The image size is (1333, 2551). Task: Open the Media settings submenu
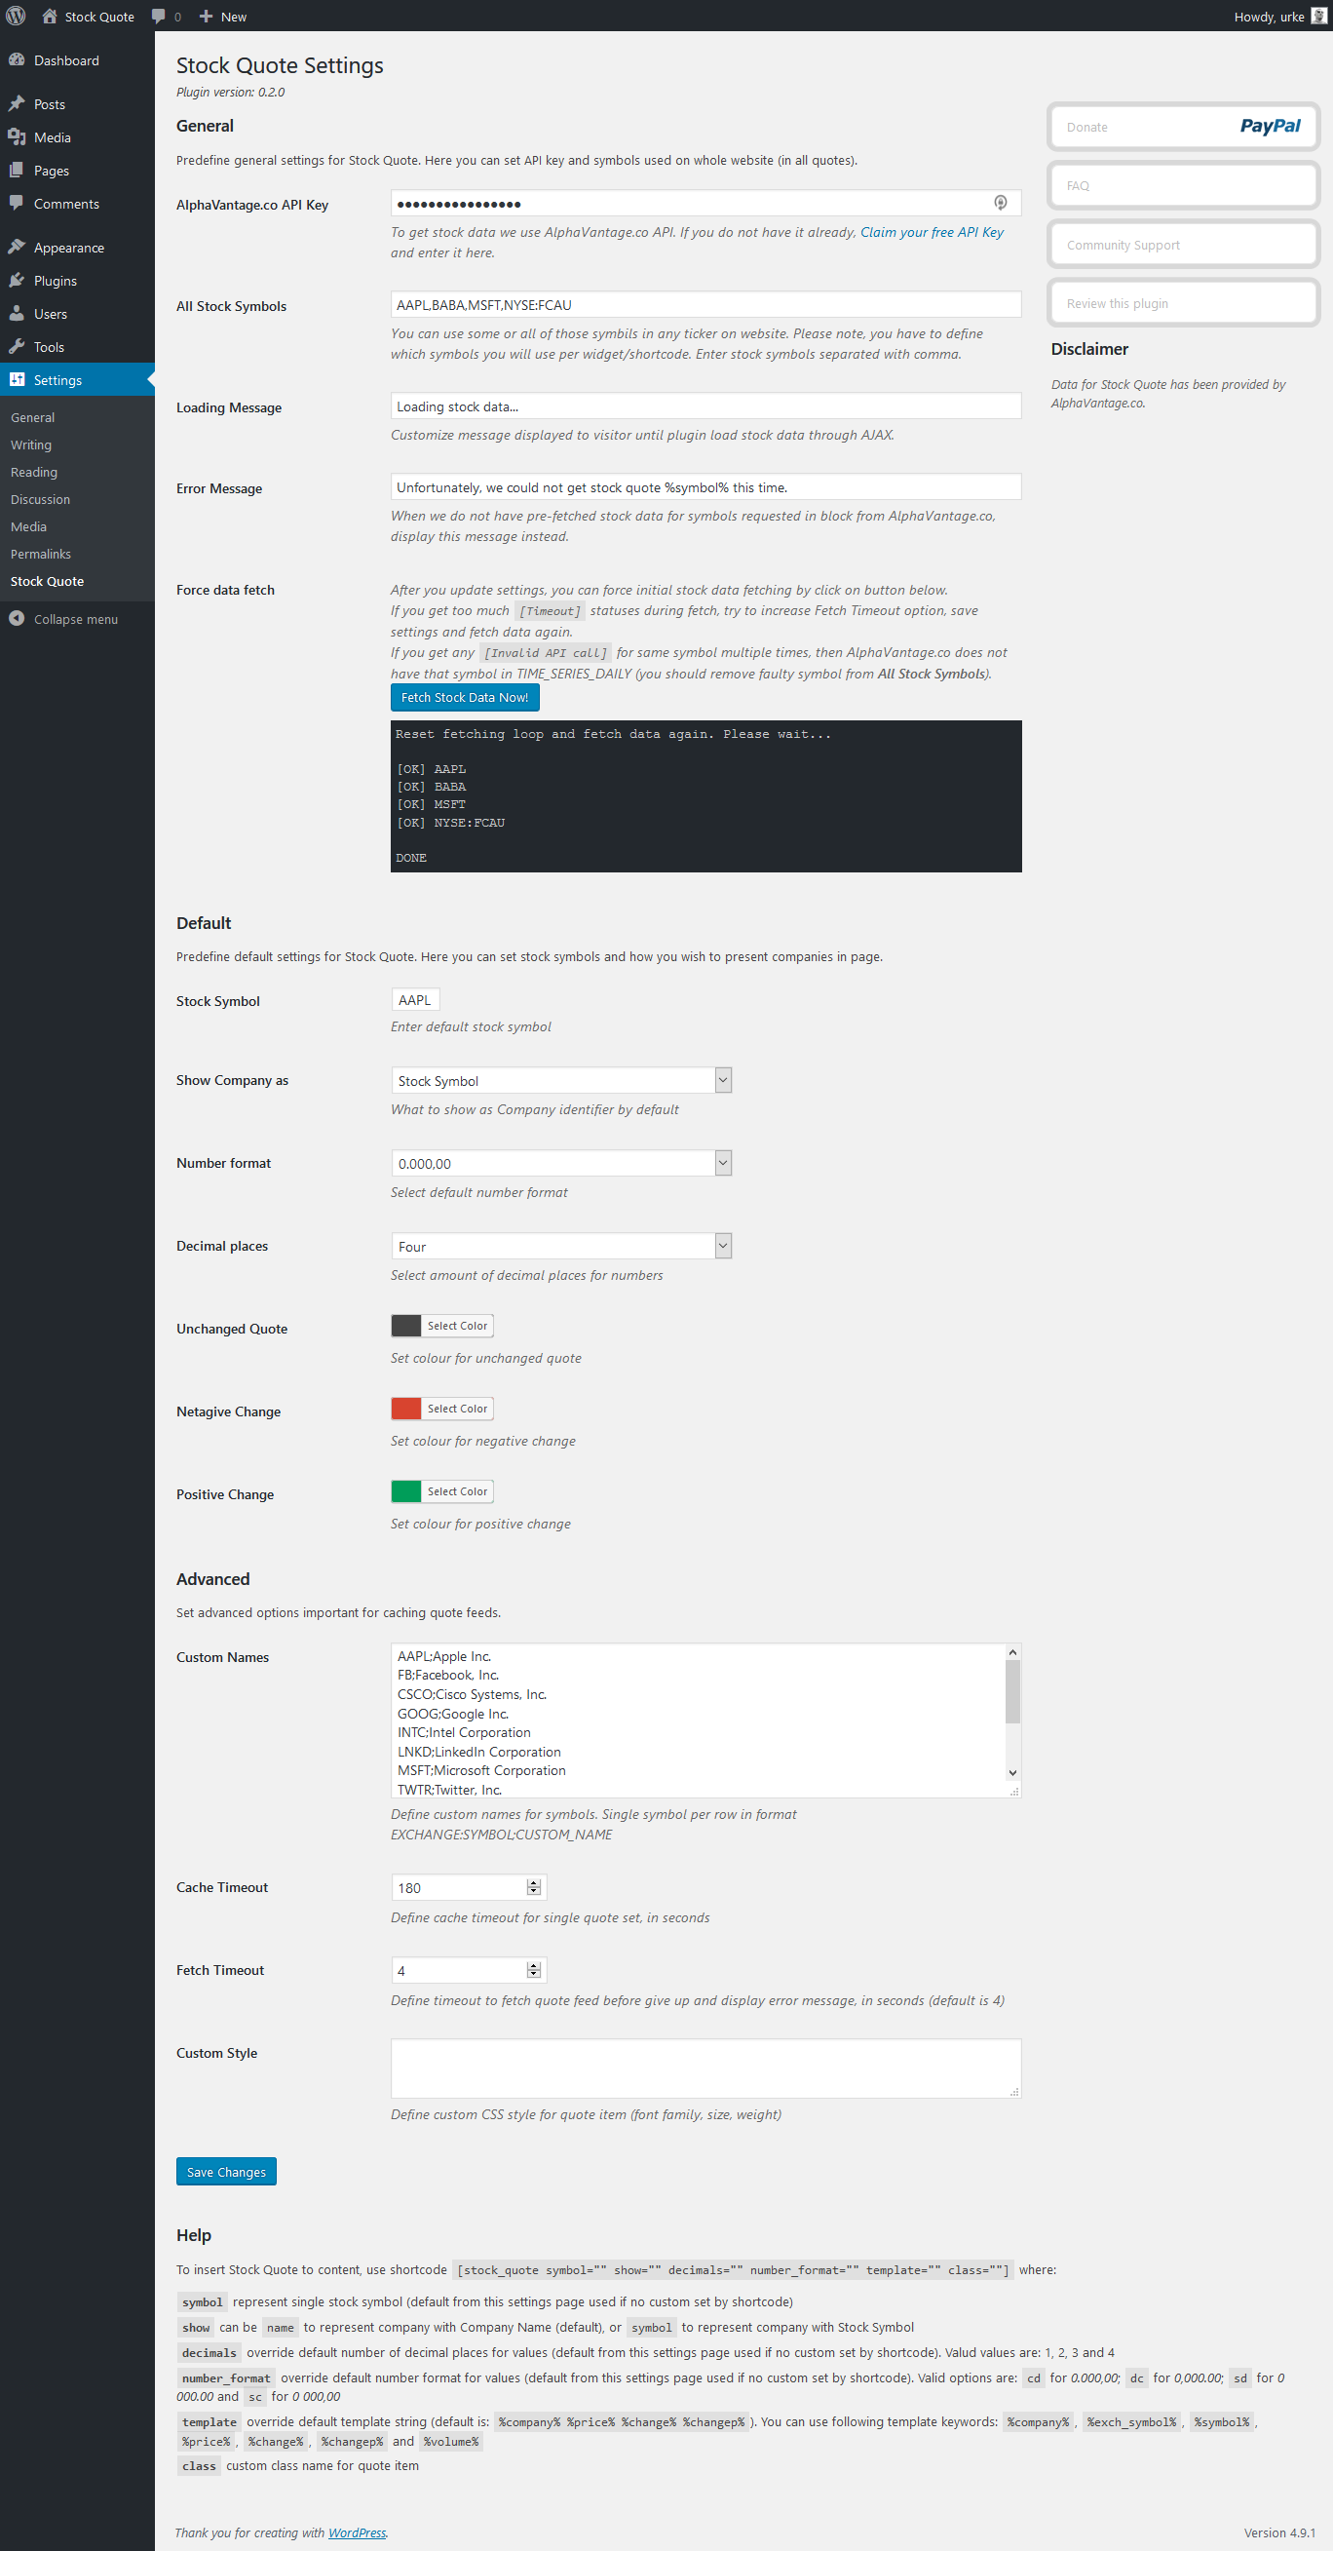[28, 526]
